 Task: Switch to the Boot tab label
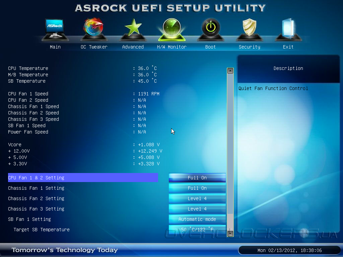(x=210, y=47)
